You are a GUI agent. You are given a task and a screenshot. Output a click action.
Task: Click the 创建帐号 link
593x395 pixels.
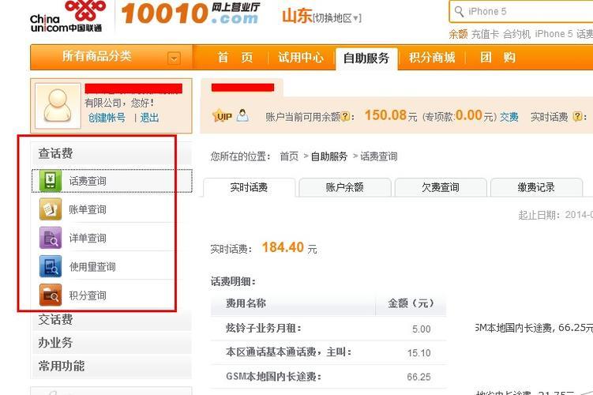[x=107, y=118]
